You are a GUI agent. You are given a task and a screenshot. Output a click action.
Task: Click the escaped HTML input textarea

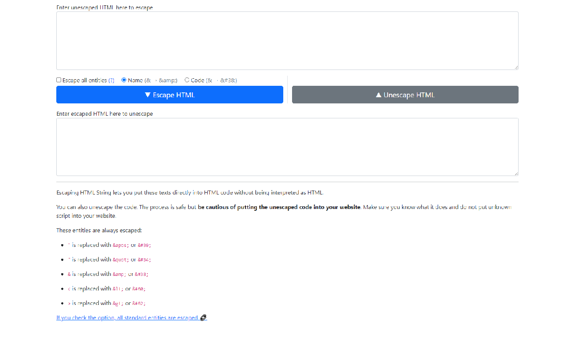pyautogui.click(x=287, y=147)
